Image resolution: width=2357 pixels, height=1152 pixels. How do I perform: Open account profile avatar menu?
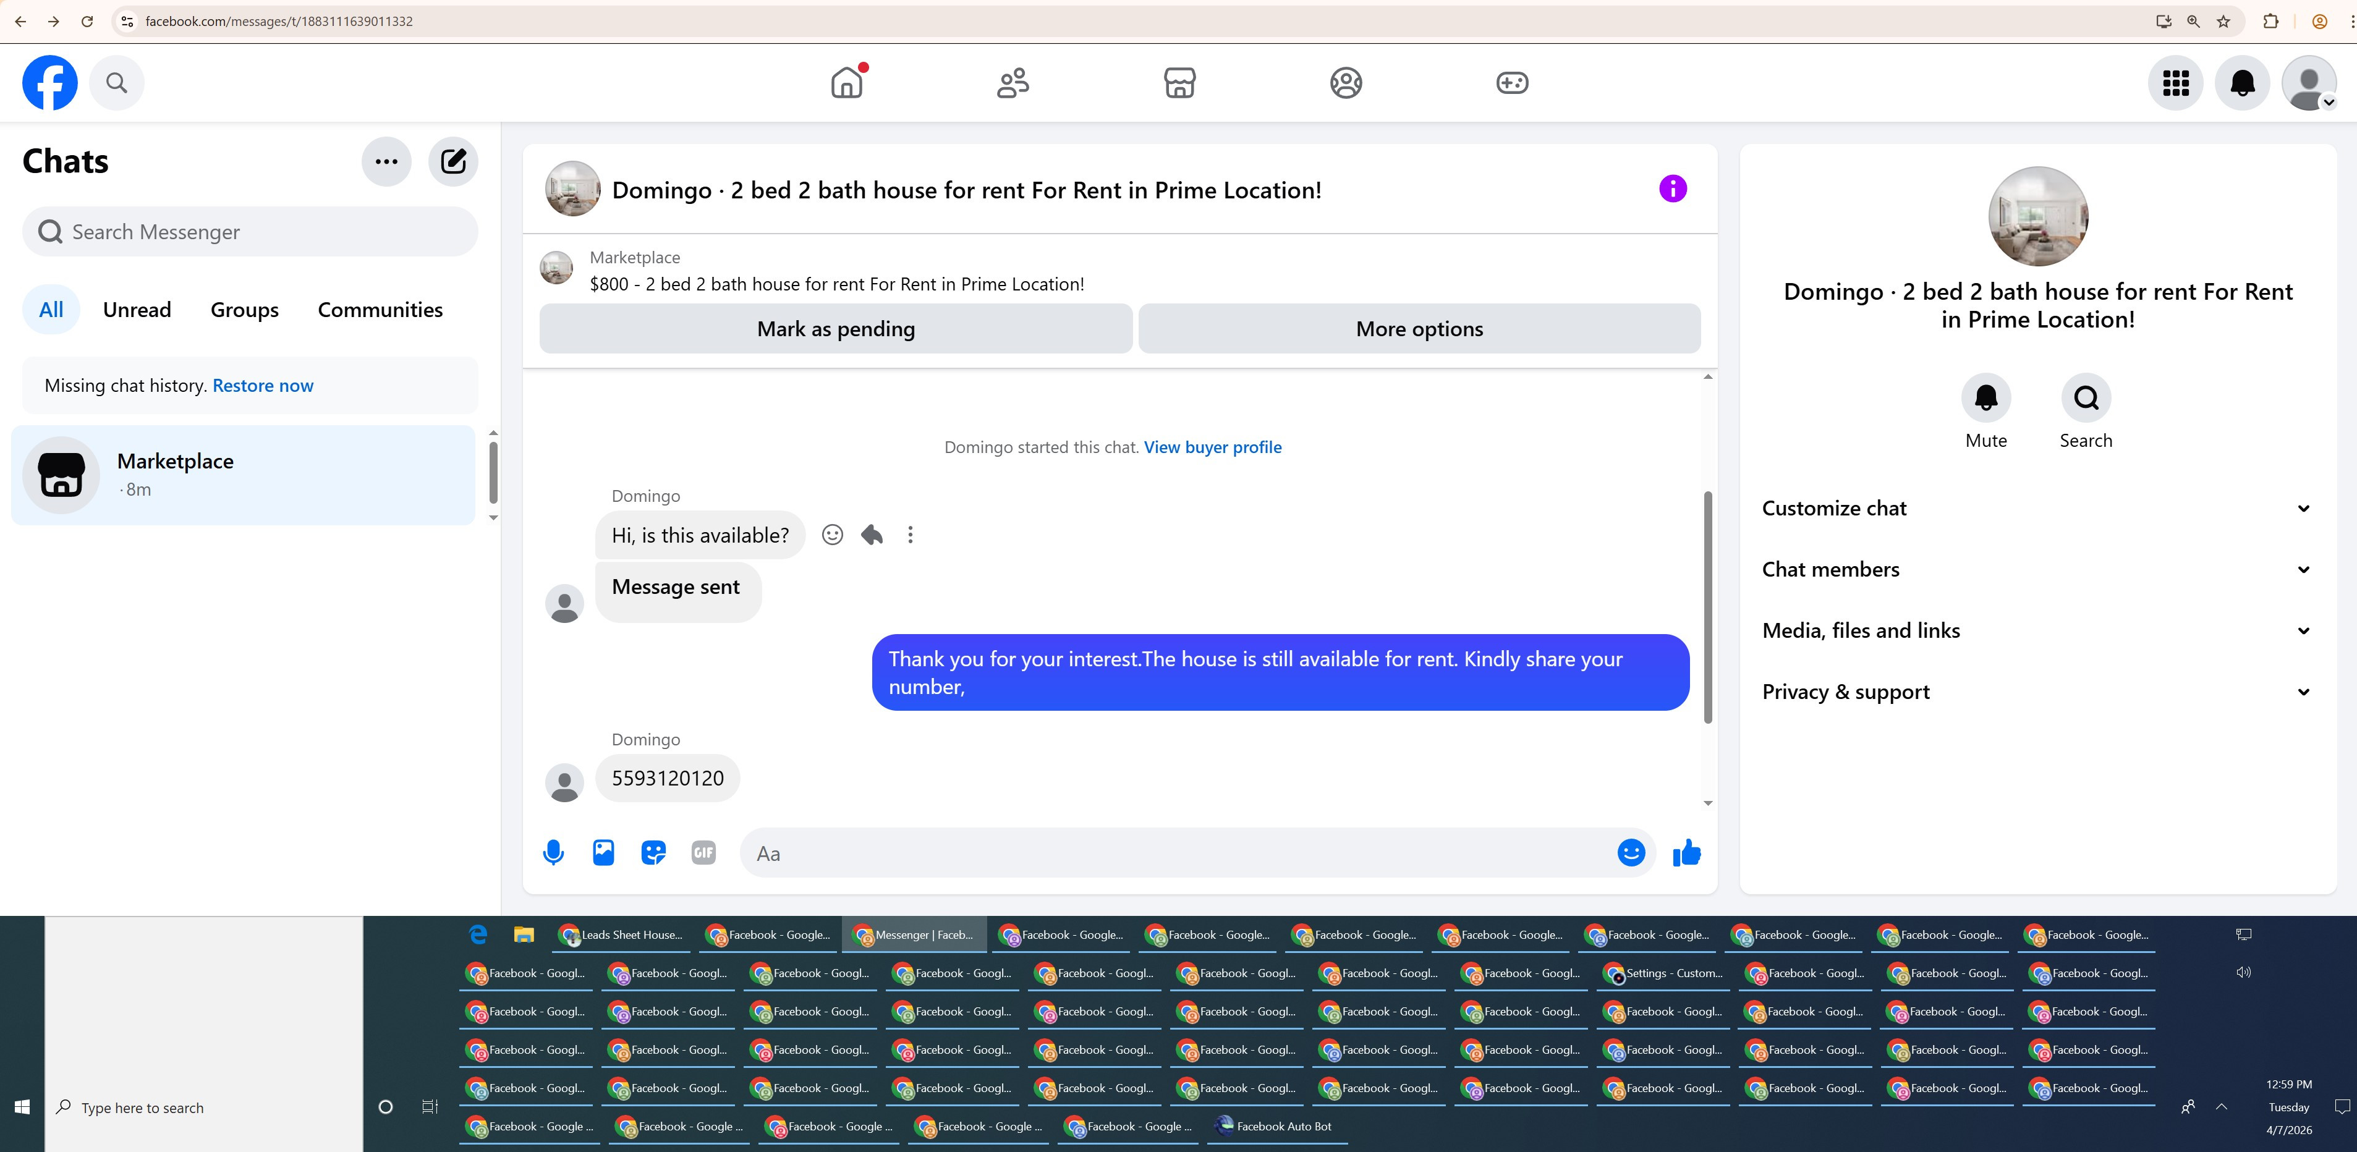[x=2309, y=82]
